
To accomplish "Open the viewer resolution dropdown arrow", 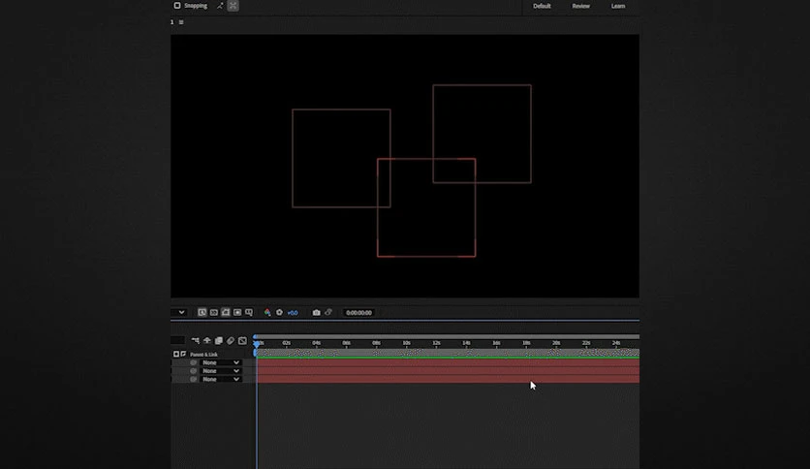I will pyautogui.click(x=181, y=312).
